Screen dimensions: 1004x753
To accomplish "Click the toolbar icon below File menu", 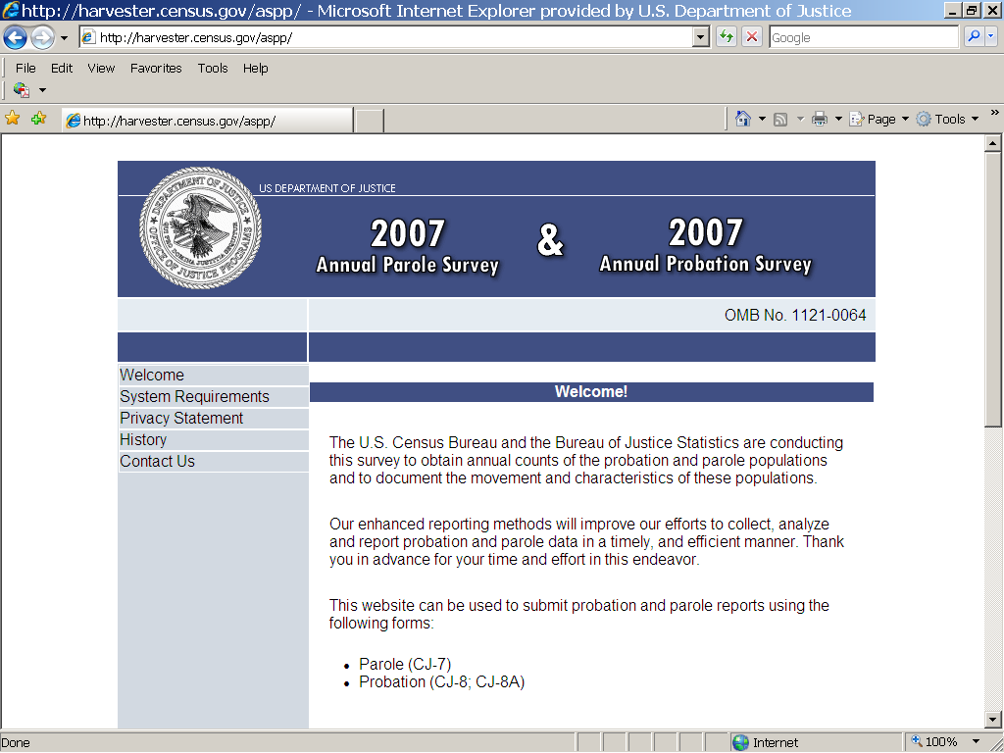I will (x=22, y=90).
